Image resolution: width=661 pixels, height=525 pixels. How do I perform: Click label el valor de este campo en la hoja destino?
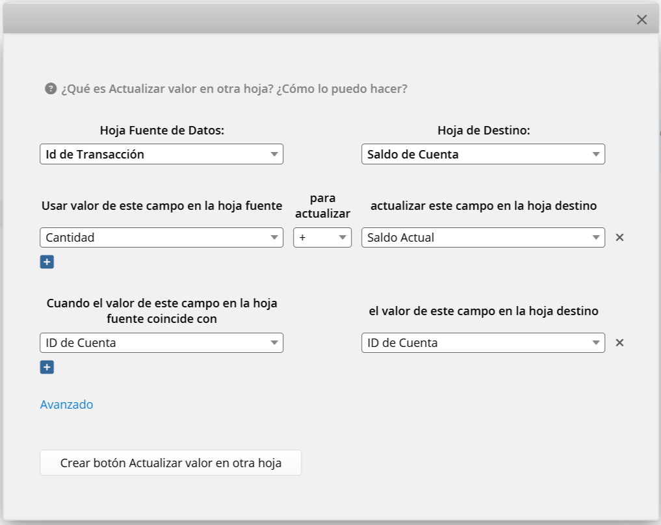484,311
